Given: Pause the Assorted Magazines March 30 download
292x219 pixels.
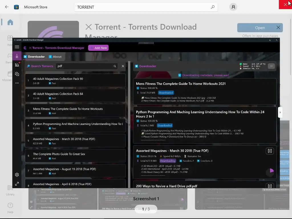Looking at the screenshot, I should click(x=270, y=151).
